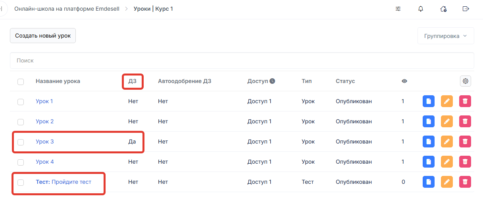
Task: Check the checkbox for Урок 1
Action: click(x=21, y=102)
